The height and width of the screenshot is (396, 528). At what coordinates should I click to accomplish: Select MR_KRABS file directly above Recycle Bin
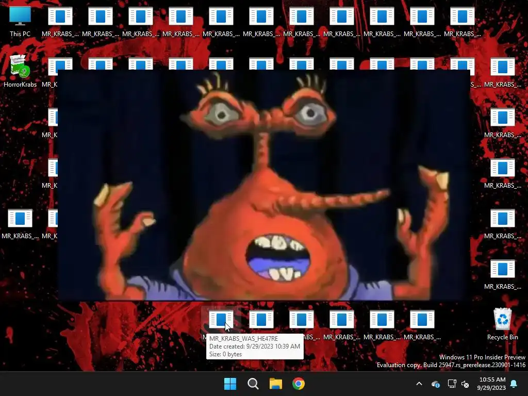502,273
